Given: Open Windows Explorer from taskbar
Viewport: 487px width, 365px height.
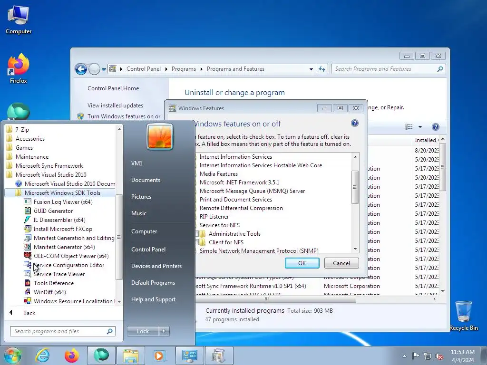Looking at the screenshot, I should [x=130, y=355].
